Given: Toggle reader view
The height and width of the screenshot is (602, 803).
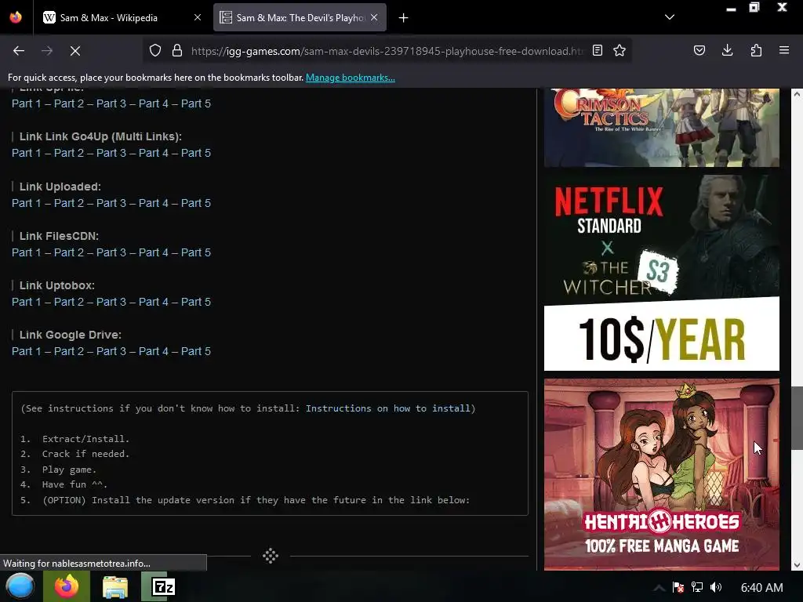Looking at the screenshot, I should (x=597, y=51).
